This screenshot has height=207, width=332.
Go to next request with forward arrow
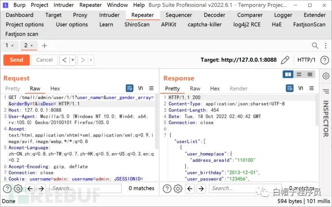pyautogui.click(x=83, y=60)
